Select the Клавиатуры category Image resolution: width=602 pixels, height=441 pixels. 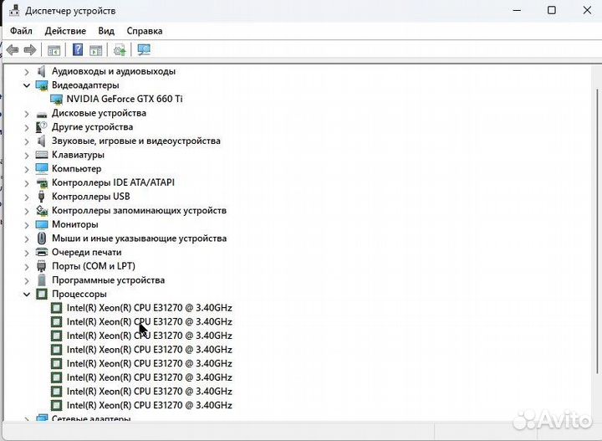click(x=78, y=155)
